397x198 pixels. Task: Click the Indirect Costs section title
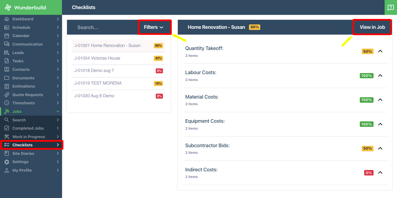[201, 170]
